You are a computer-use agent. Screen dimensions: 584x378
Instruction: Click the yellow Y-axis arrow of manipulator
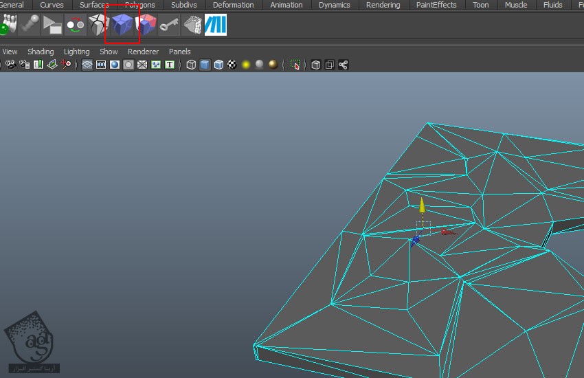click(422, 205)
